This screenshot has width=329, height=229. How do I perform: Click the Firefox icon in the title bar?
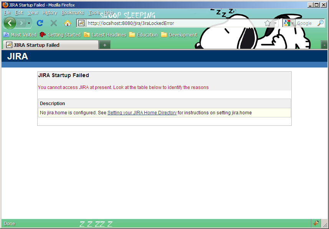pyautogui.click(x=5, y=5)
